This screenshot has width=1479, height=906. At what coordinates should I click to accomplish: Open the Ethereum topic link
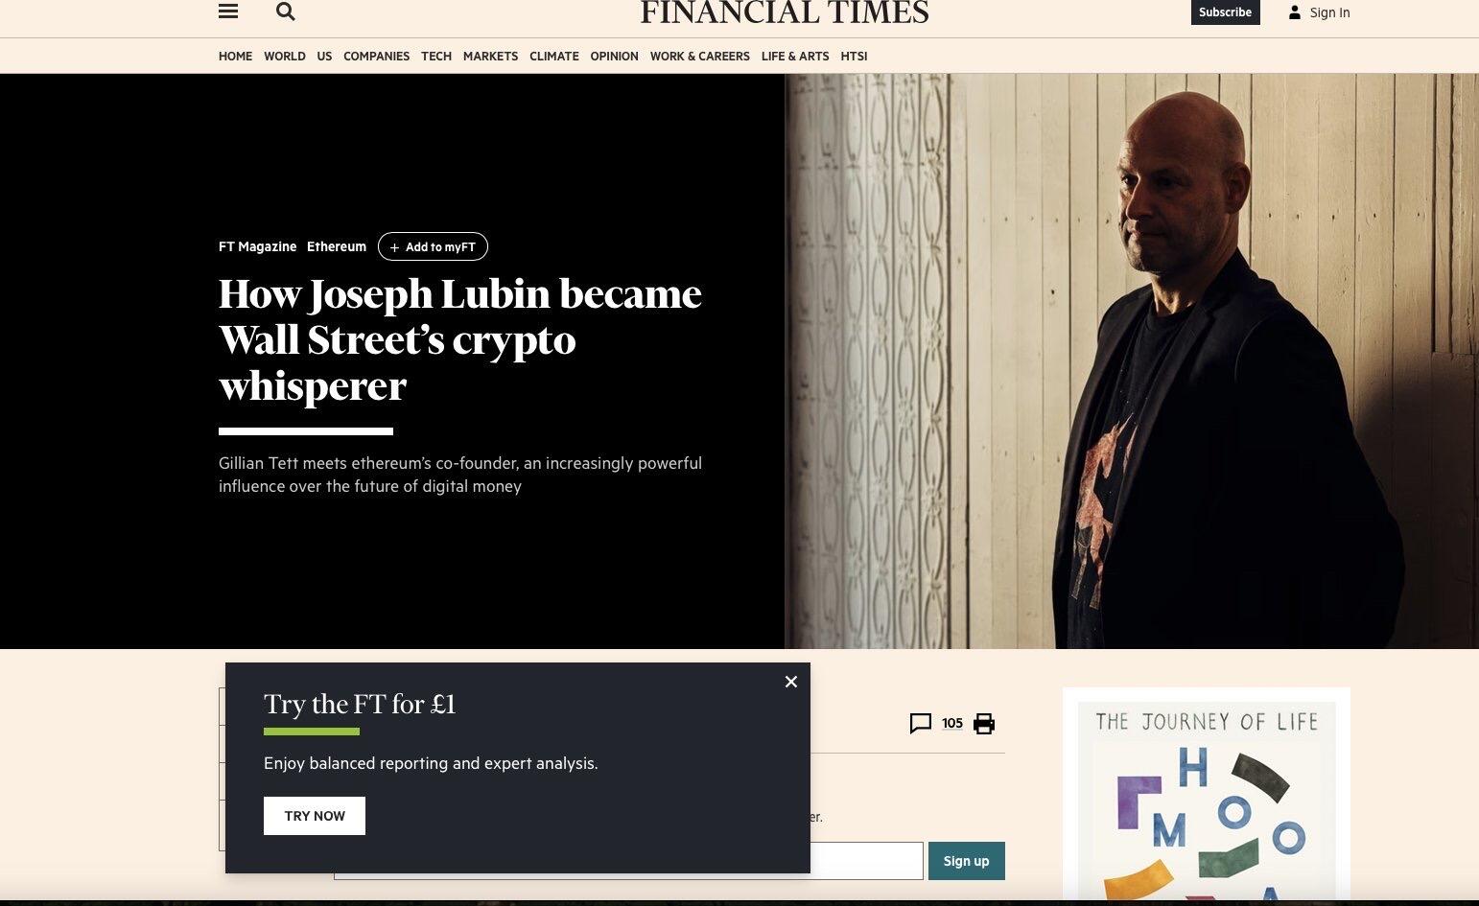(337, 246)
